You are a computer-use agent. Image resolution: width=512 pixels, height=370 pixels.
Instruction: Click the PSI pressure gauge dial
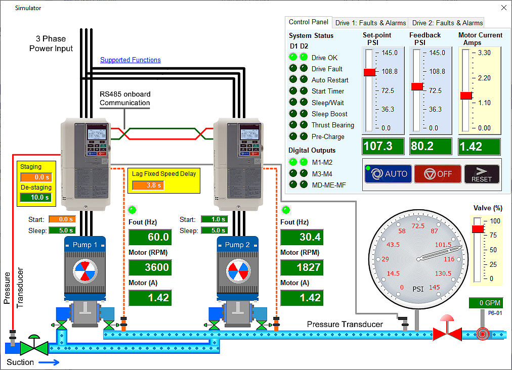[x=418, y=258]
